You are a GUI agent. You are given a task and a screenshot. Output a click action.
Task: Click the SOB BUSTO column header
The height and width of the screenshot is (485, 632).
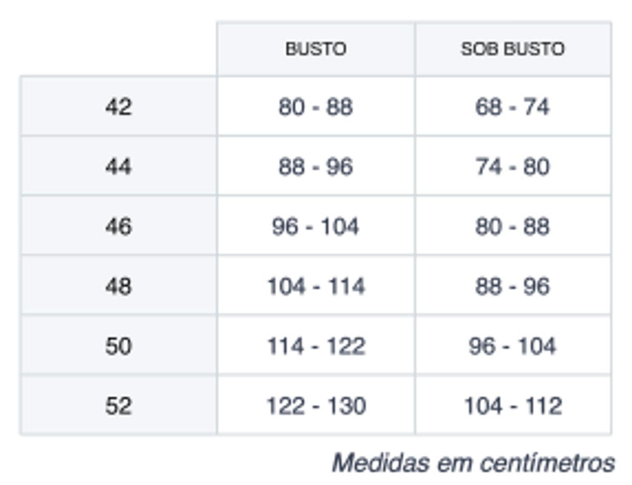pos(513,49)
